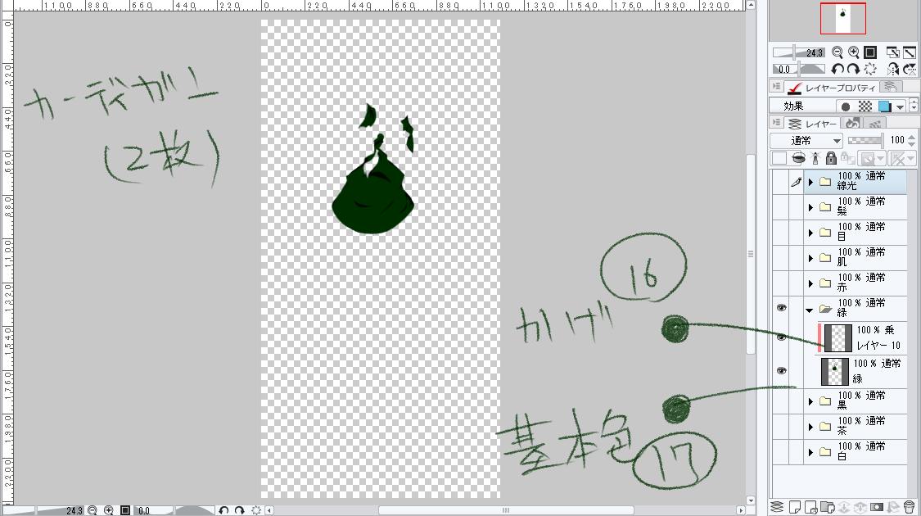The image size is (921, 516).
Task: Toggle visibility of レイヤー 10 layer
Action: click(781, 337)
